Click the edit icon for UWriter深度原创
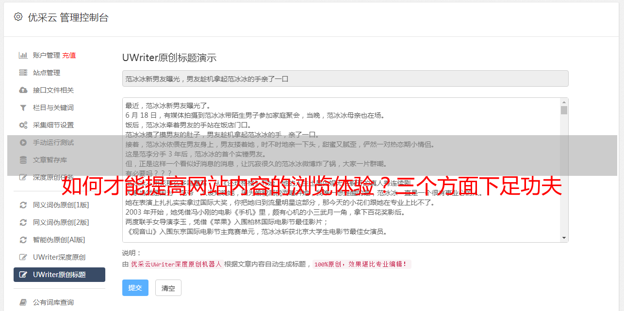The width and height of the screenshot is (624, 311). pyautogui.click(x=23, y=257)
